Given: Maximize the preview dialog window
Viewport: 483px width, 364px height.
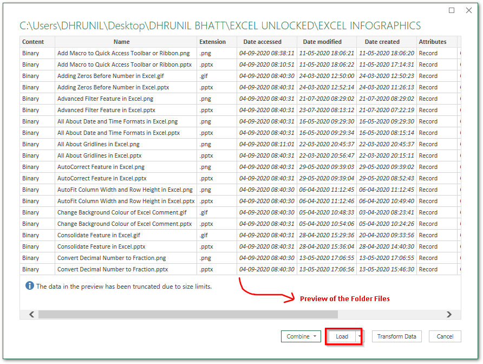Looking at the screenshot, I should tap(452, 10).
